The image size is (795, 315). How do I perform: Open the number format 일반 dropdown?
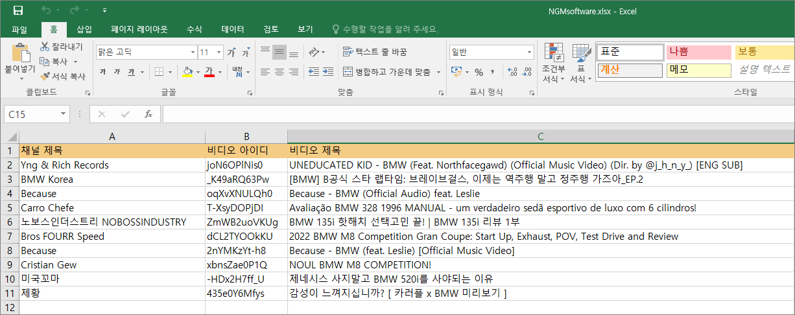point(530,52)
